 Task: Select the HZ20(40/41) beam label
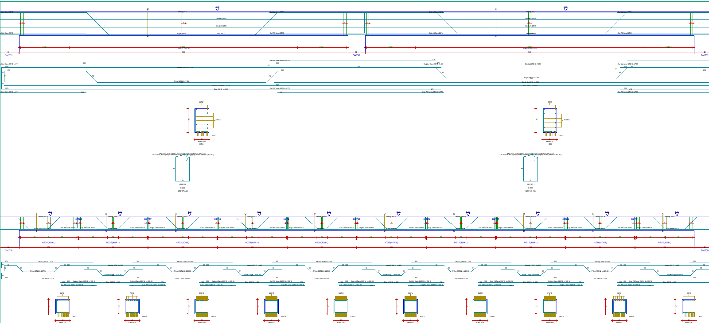[322, 242]
